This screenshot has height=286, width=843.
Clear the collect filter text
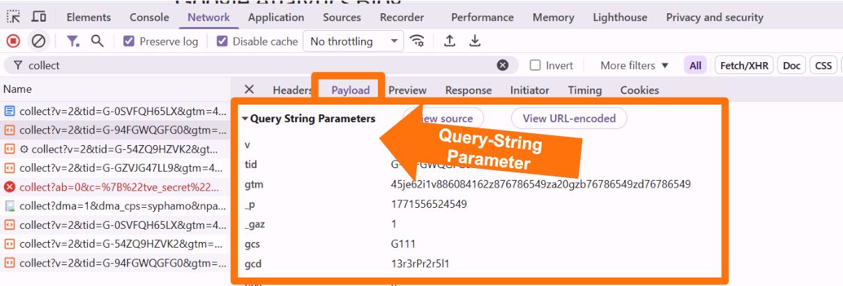click(x=503, y=65)
